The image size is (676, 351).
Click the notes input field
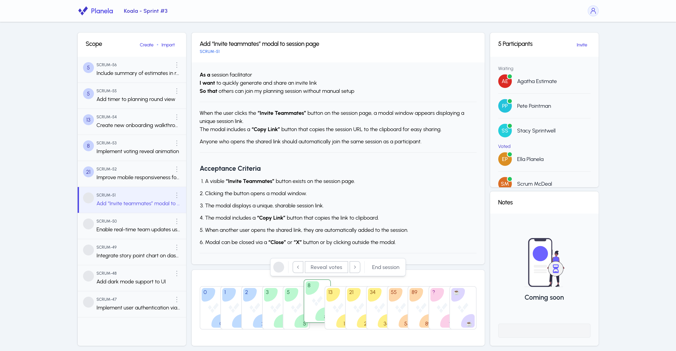point(544,330)
